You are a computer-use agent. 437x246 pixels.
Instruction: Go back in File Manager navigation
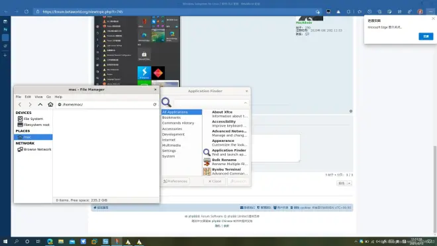[20, 104]
